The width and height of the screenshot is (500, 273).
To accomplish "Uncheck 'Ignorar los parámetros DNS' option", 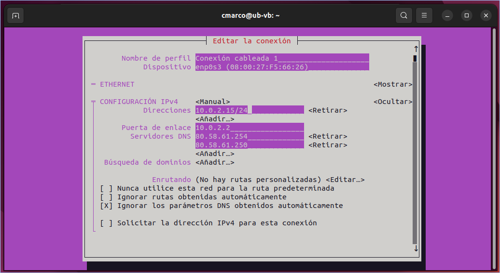I will [x=106, y=206].
